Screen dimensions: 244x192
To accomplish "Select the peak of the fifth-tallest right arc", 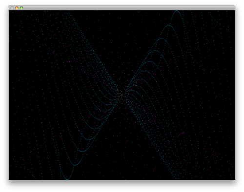I will point(150,62).
